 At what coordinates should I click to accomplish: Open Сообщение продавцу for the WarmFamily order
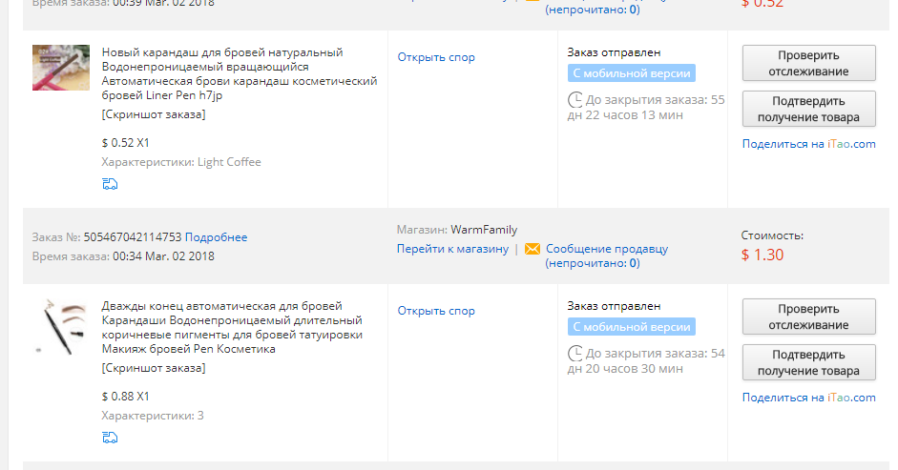click(607, 249)
